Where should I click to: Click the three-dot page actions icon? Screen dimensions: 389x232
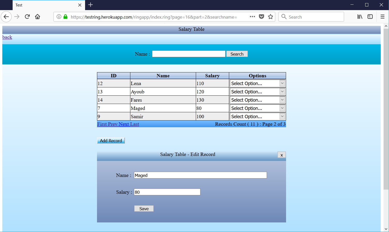click(x=252, y=17)
